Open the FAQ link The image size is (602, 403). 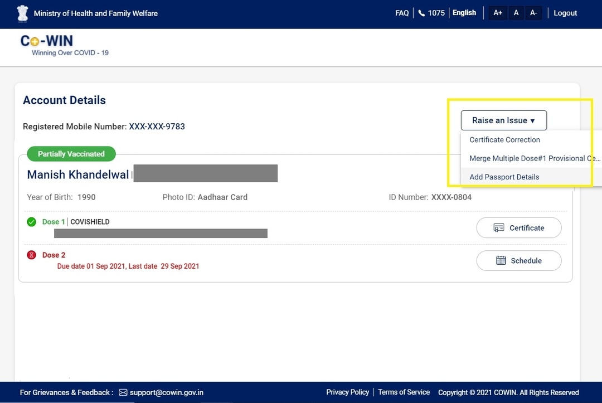402,13
